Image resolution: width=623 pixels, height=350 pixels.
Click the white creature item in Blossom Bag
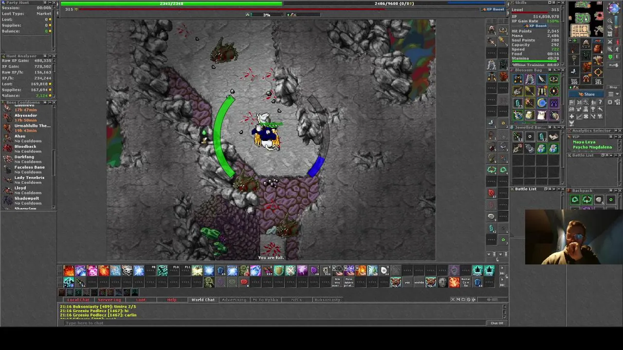coord(541,115)
